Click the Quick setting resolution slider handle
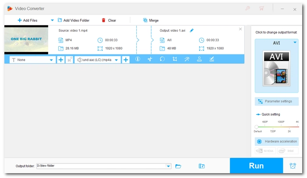 pyautogui.click(x=257, y=127)
